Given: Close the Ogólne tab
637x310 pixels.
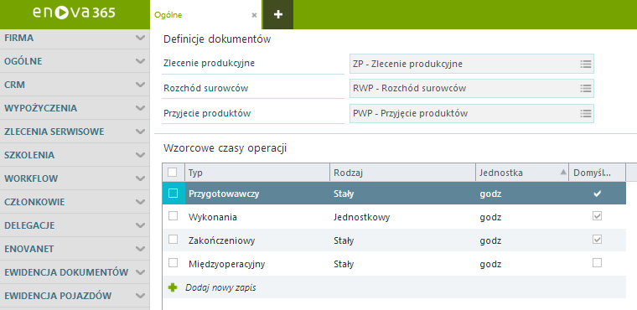Looking at the screenshot, I should coord(254,15).
